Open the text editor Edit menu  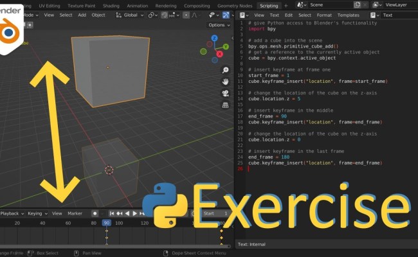point(289,15)
